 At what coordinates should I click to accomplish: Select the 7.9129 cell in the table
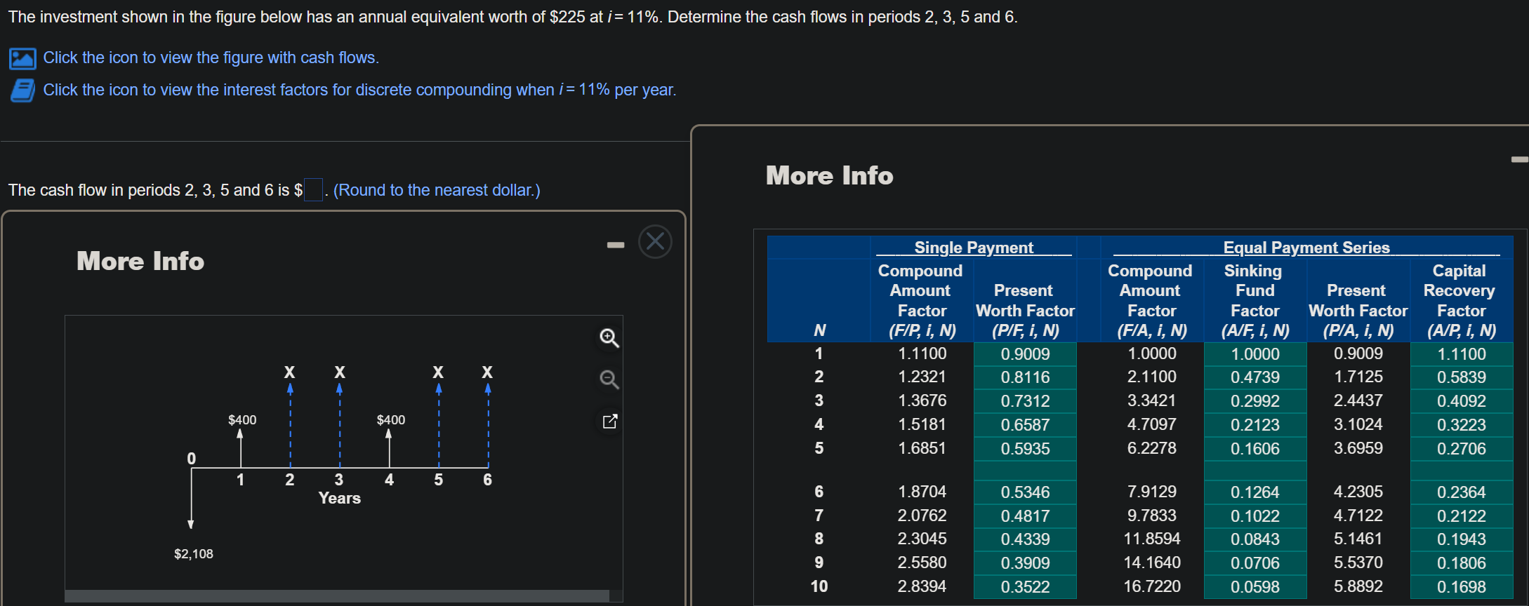pos(1152,492)
